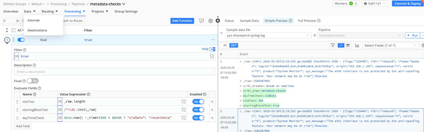Viewport: 424px width, 132px height.
Task: Delete the dayTimeCheck field row
Action: click(x=212, y=118)
